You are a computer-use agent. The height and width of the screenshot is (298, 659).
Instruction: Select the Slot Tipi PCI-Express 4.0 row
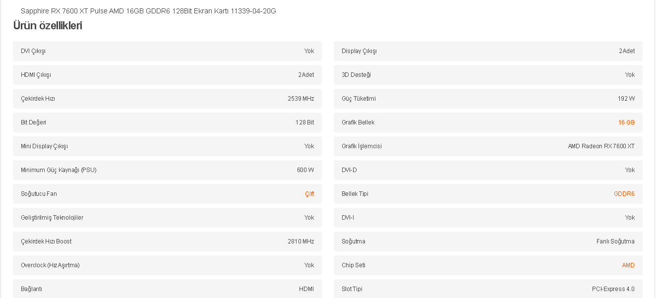pyautogui.click(x=488, y=289)
